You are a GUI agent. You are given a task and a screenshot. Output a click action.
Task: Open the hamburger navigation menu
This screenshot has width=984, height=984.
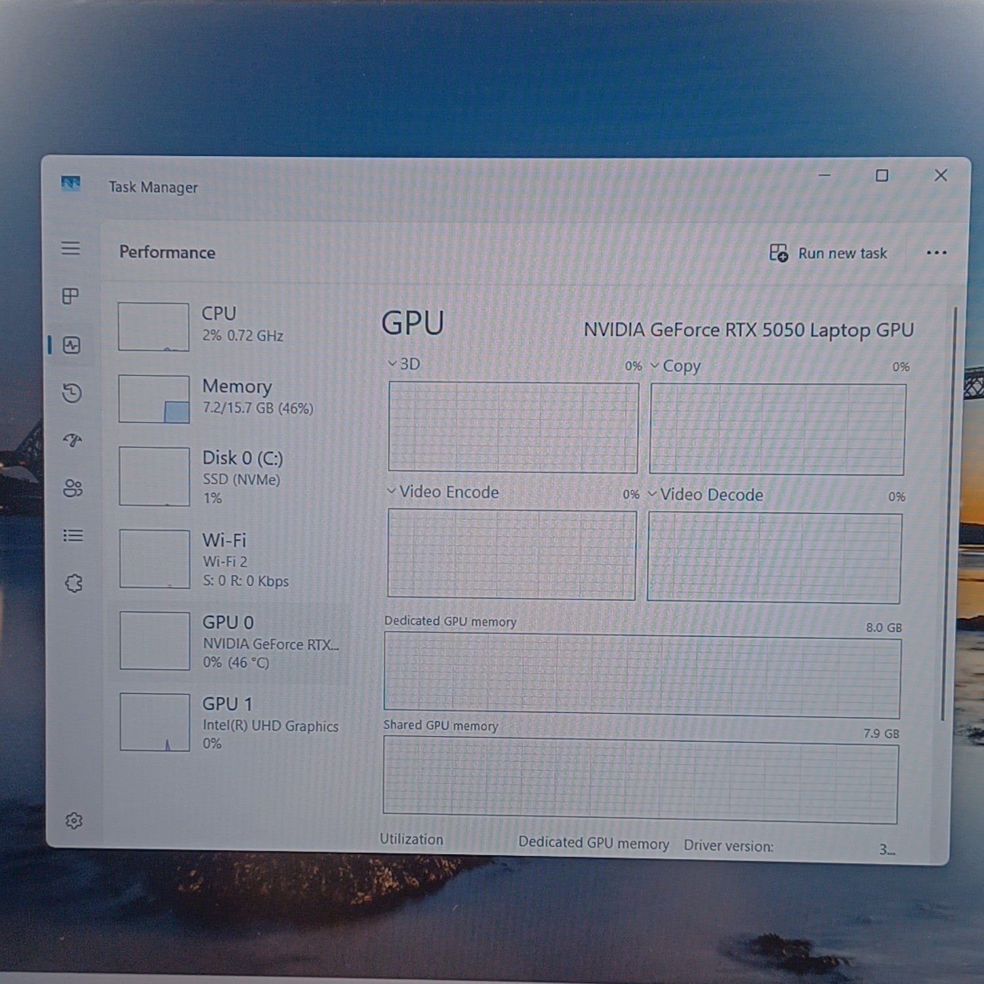pos(71,248)
